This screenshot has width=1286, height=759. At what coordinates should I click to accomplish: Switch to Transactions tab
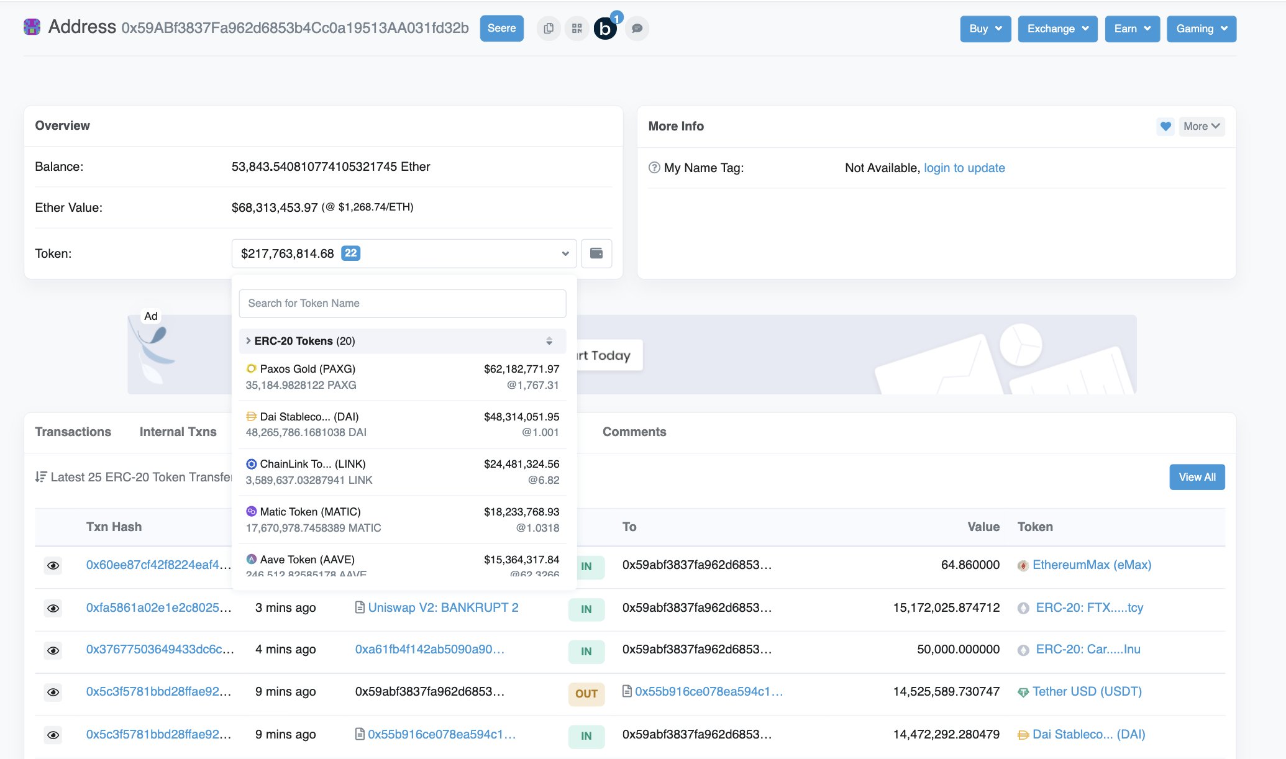(73, 432)
